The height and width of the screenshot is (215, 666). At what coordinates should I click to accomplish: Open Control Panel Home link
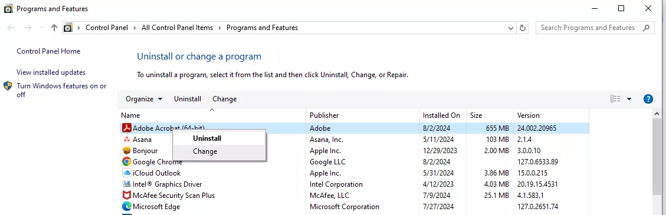point(48,51)
